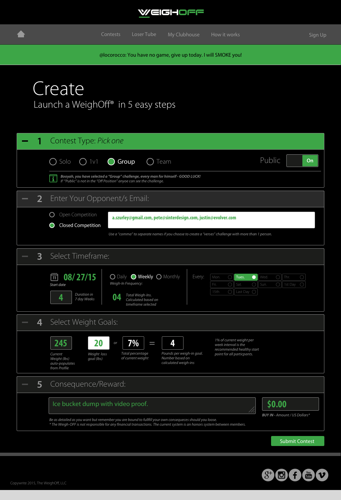Image resolution: width=341 pixels, height=500 pixels.
Task: Pick Fri. as weigh-in day
Action: [x=222, y=284]
